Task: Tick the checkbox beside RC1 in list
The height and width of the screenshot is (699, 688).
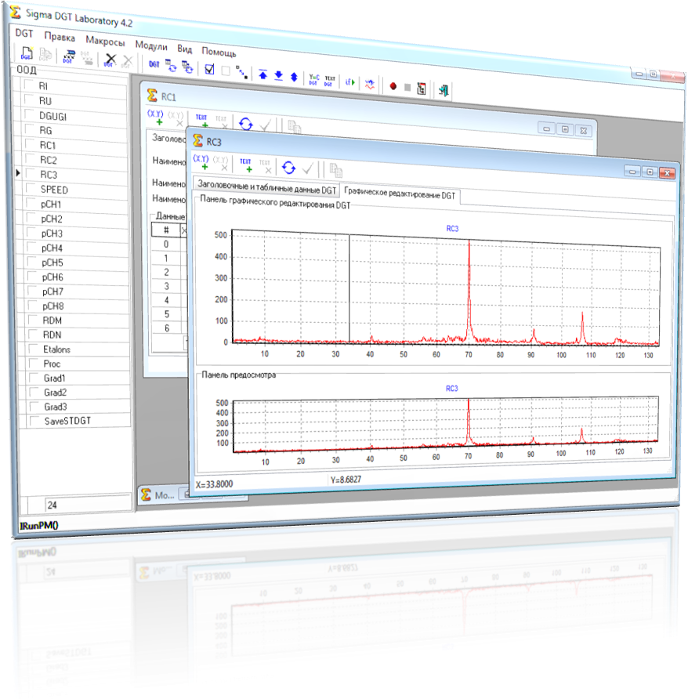Action: 31,144
